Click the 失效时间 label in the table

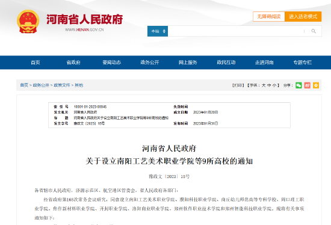tap(181, 107)
